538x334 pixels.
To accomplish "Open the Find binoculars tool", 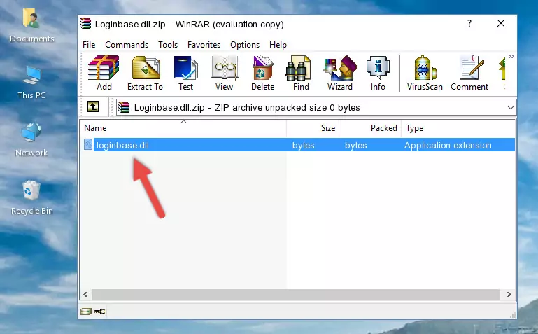I will point(301,74).
